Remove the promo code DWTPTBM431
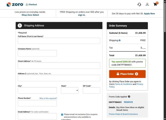The width and height of the screenshot is (166, 120). point(128,102)
